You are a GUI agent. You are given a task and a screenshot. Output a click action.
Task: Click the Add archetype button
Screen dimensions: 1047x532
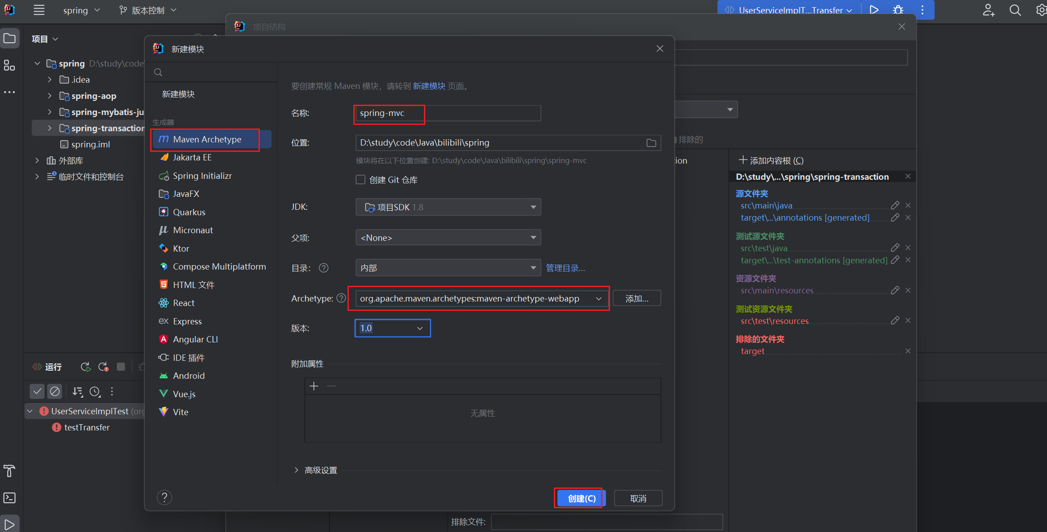tap(637, 298)
